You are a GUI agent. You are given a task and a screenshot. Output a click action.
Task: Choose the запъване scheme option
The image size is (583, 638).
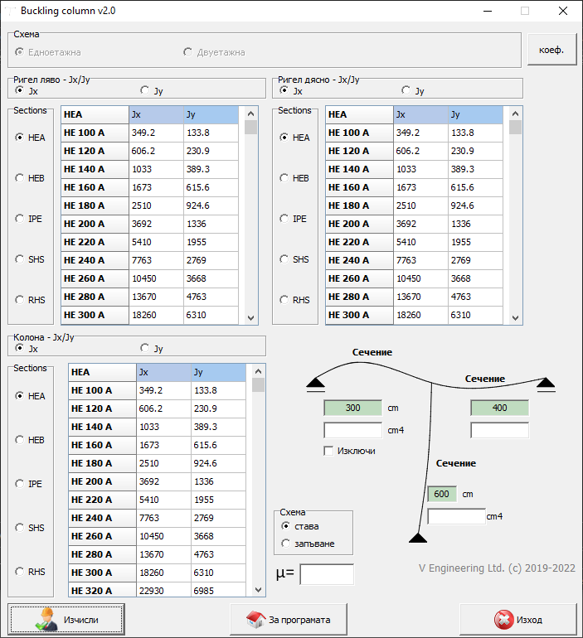pos(286,544)
